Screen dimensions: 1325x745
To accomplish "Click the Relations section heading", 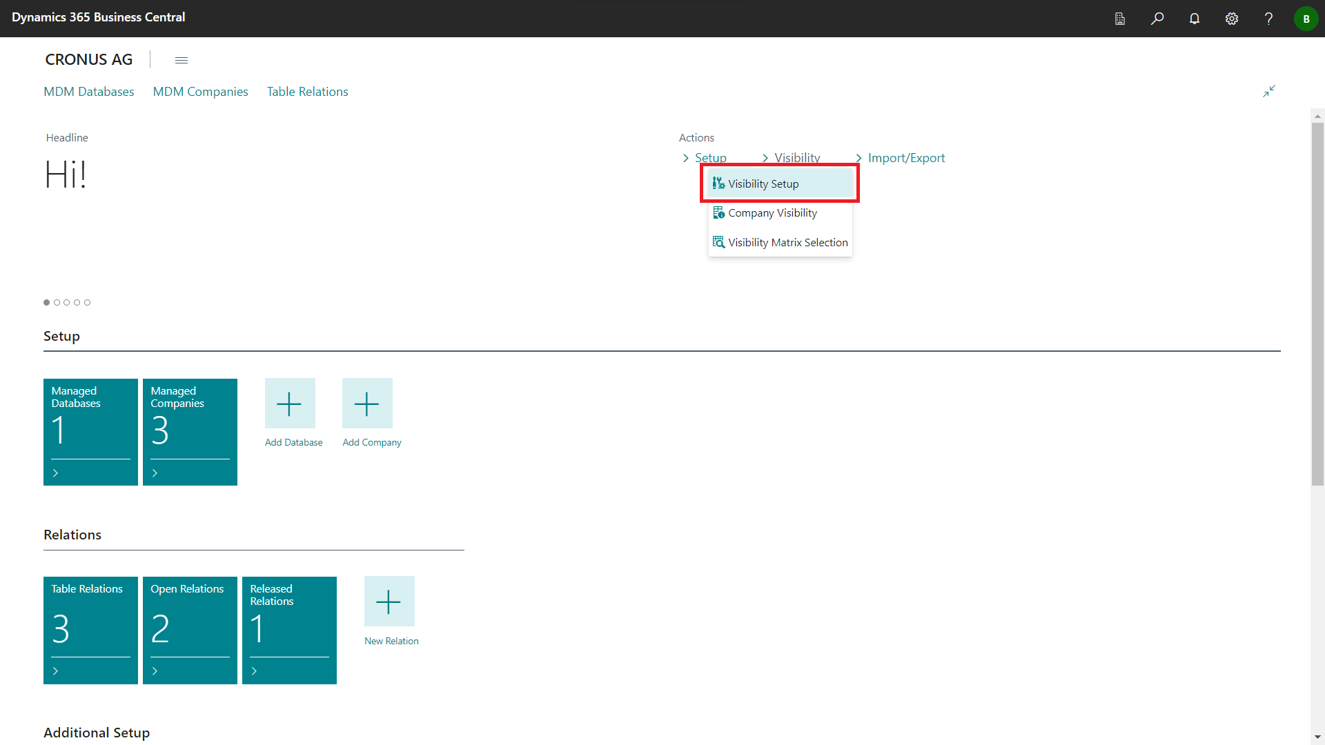I will 72,535.
